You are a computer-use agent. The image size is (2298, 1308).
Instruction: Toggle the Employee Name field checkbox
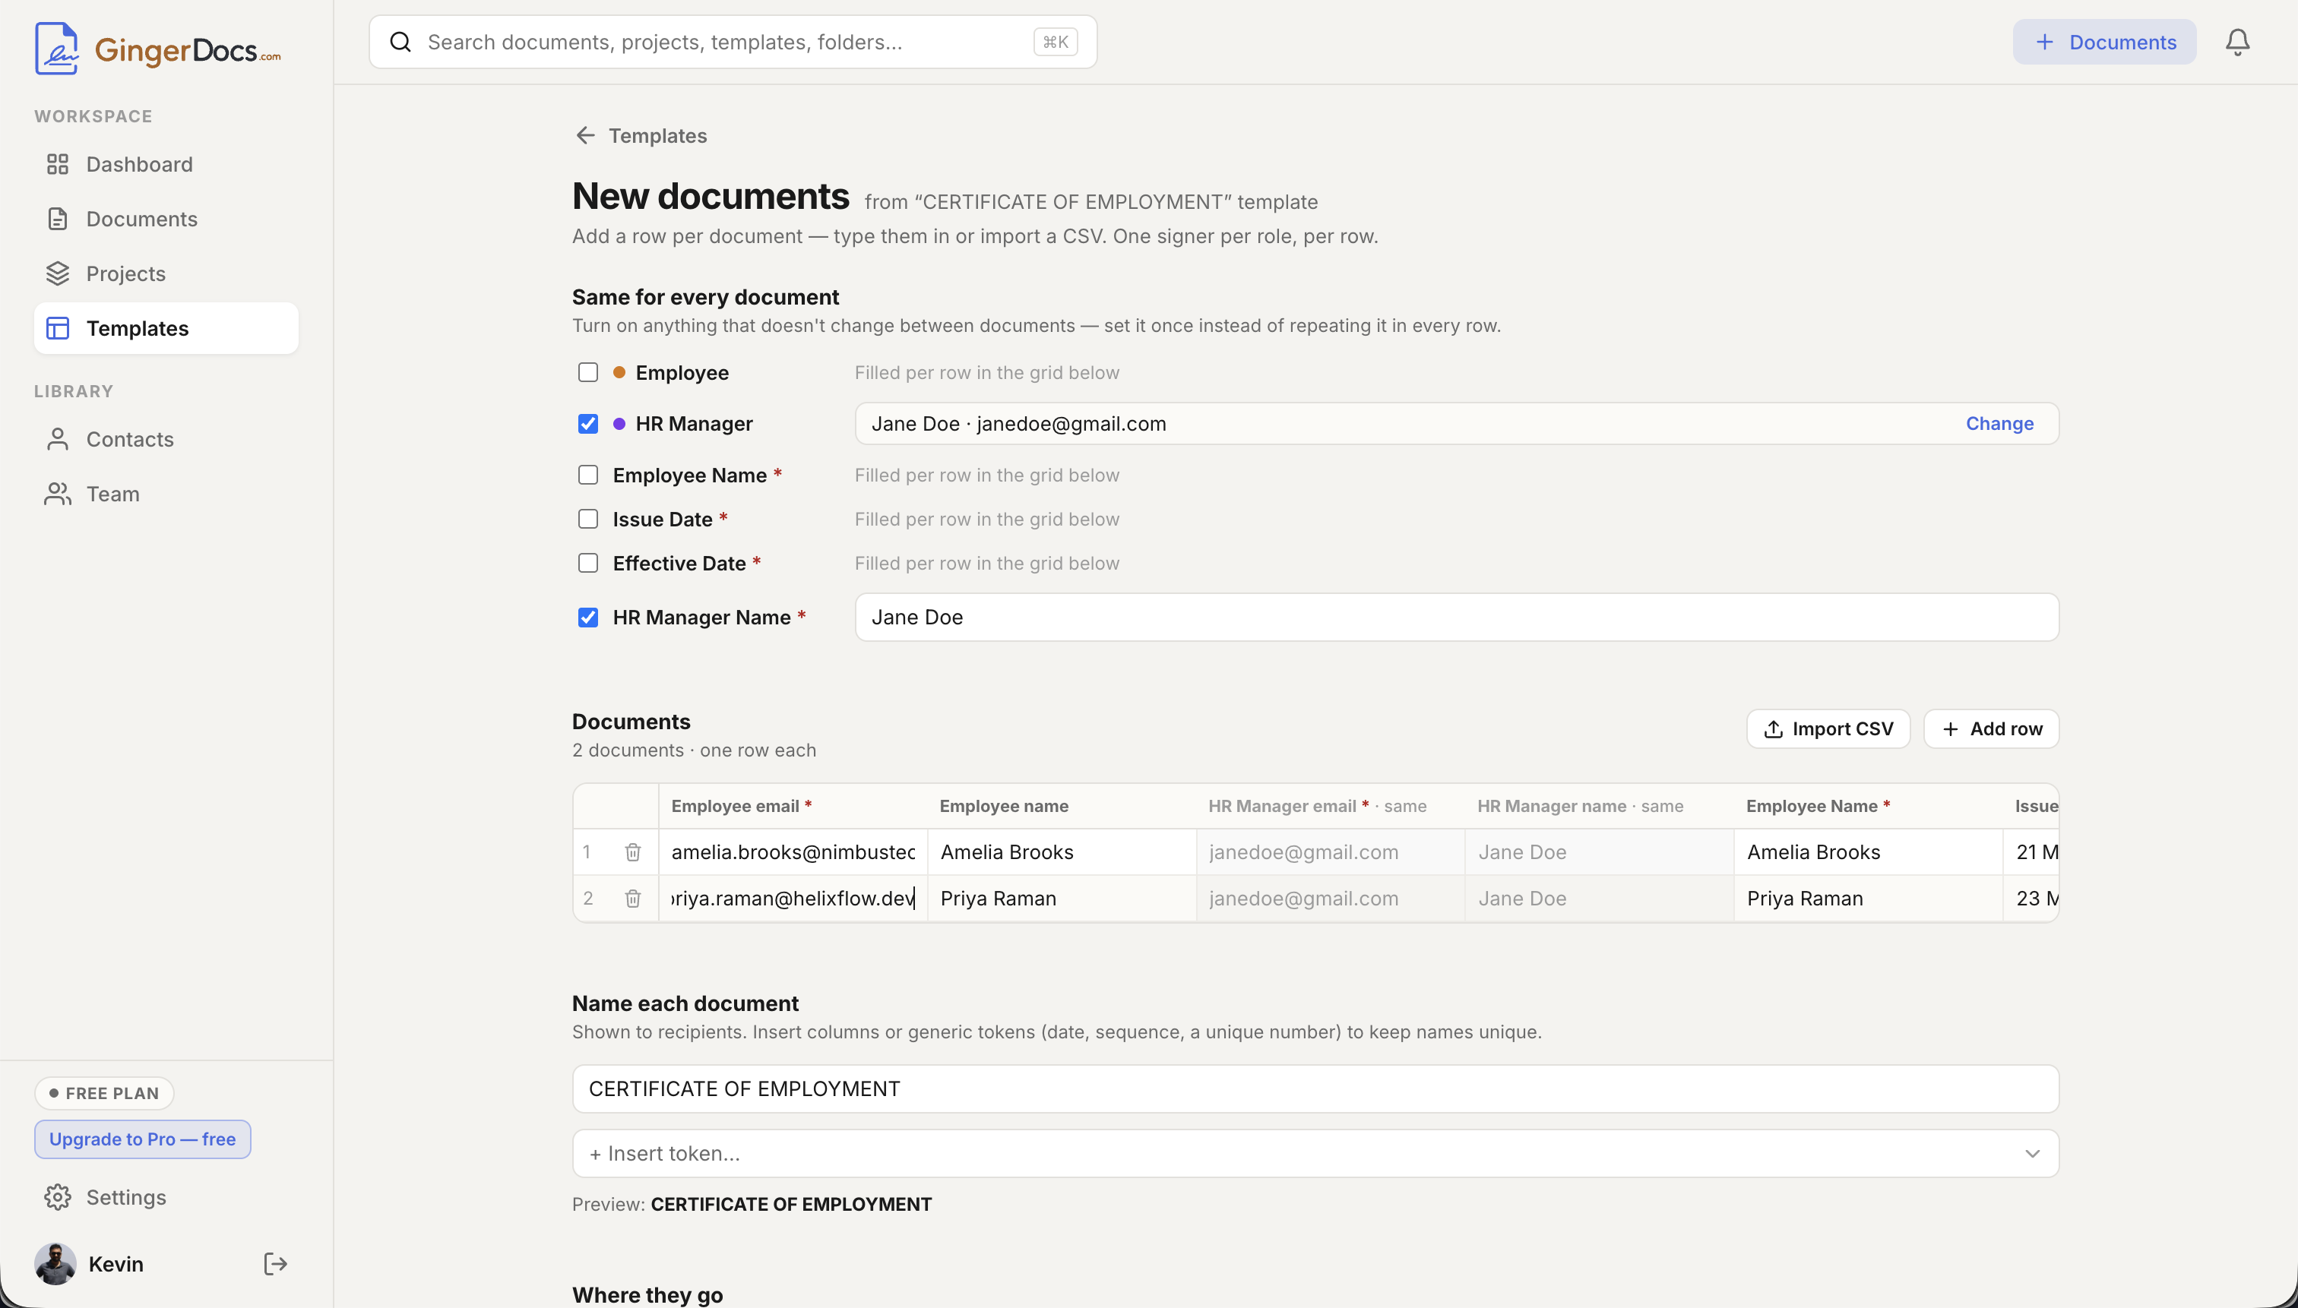coord(587,475)
